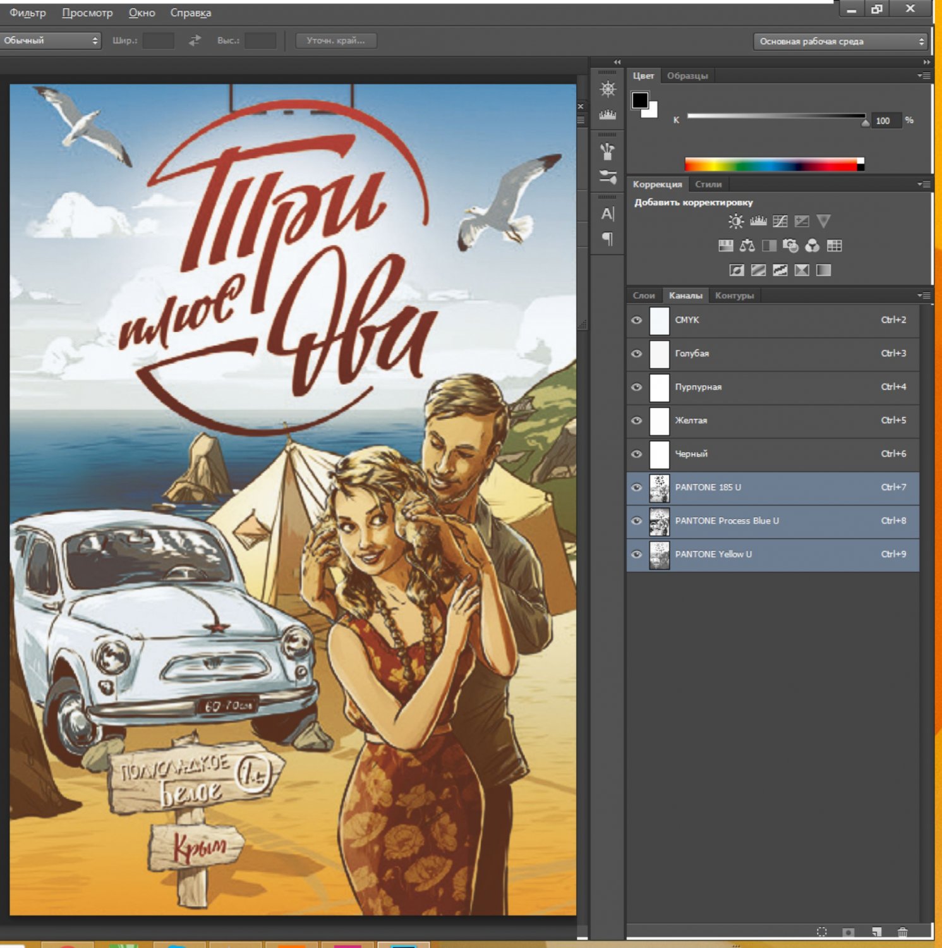Hide the PANTONE Yellow U channel

(x=637, y=555)
